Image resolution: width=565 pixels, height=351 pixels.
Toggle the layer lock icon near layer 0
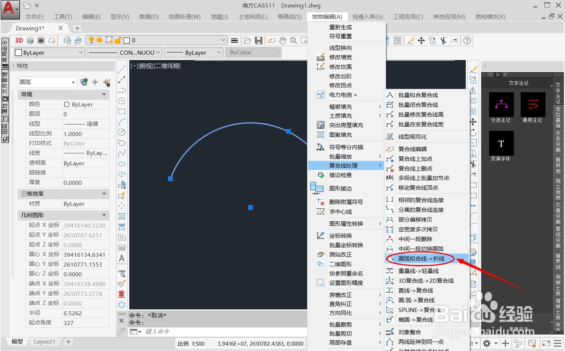point(118,40)
